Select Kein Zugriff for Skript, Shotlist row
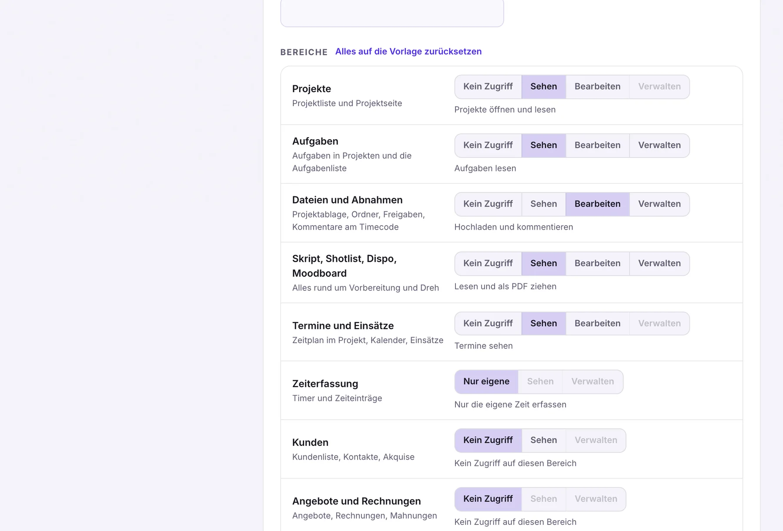 pyautogui.click(x=488, y=264)
